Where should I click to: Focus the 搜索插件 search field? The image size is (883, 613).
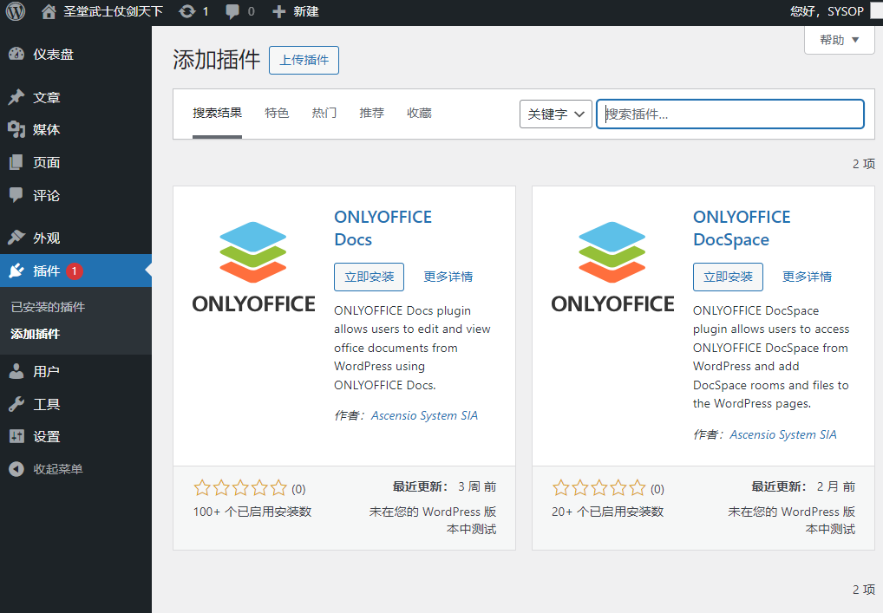[x=730, y=114]
